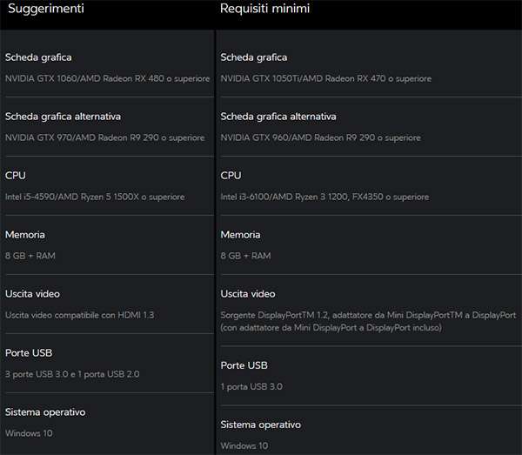The width and height of the screenshot is (522, 455).
Task: Click 8 GB + RAM under Requisiti minimi
Action: tap(245, 256)
